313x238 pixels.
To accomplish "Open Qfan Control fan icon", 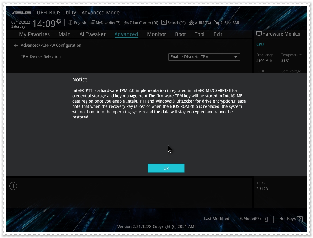I will (x=126, y=22).
